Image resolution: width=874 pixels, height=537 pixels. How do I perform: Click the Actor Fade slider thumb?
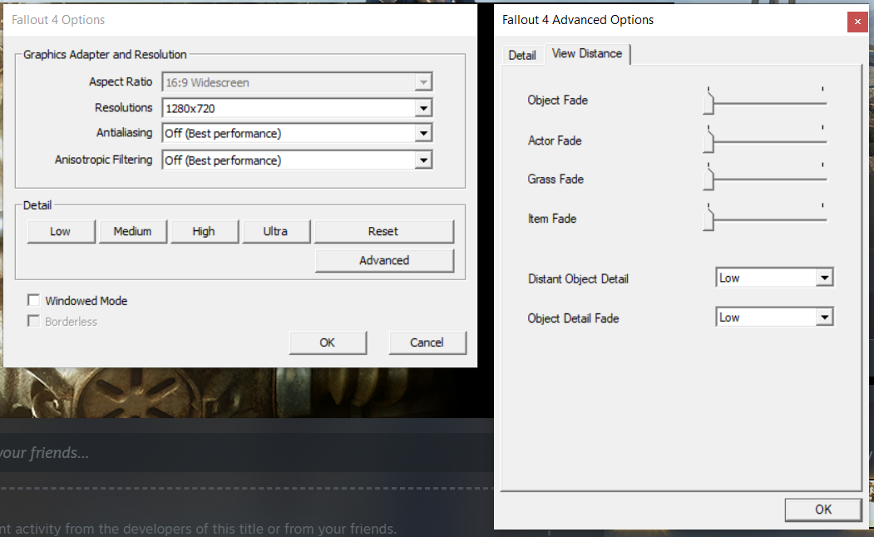pyautogui.click(x=709, y=141)
